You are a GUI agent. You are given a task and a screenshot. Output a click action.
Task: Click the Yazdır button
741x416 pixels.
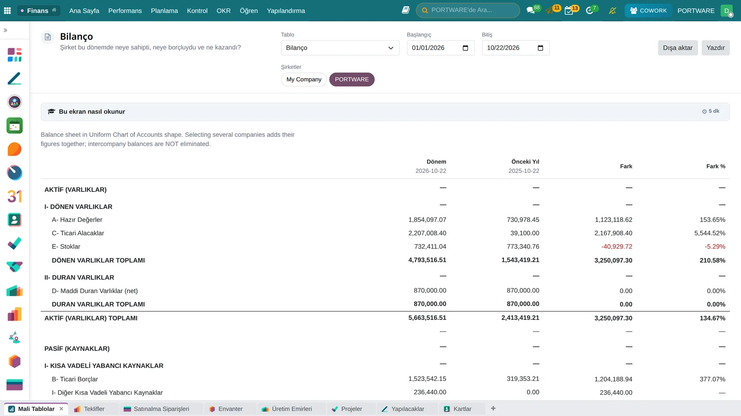[x=716, y=48]
